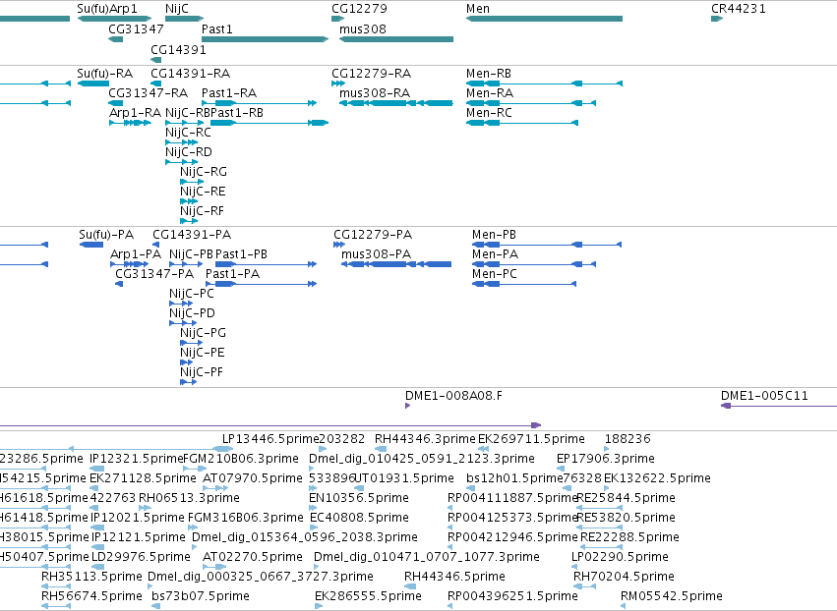Click the CG31347-PA protein label
Viewport: 837px width, 611px height.
[154, 274]
